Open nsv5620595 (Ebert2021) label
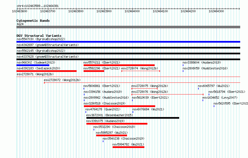248x158 pixels. click(x=231, y=103)
